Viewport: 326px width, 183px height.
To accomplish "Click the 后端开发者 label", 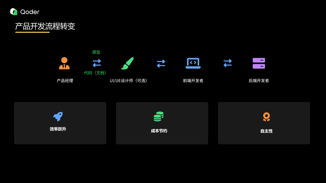I will tap(258, 80).
